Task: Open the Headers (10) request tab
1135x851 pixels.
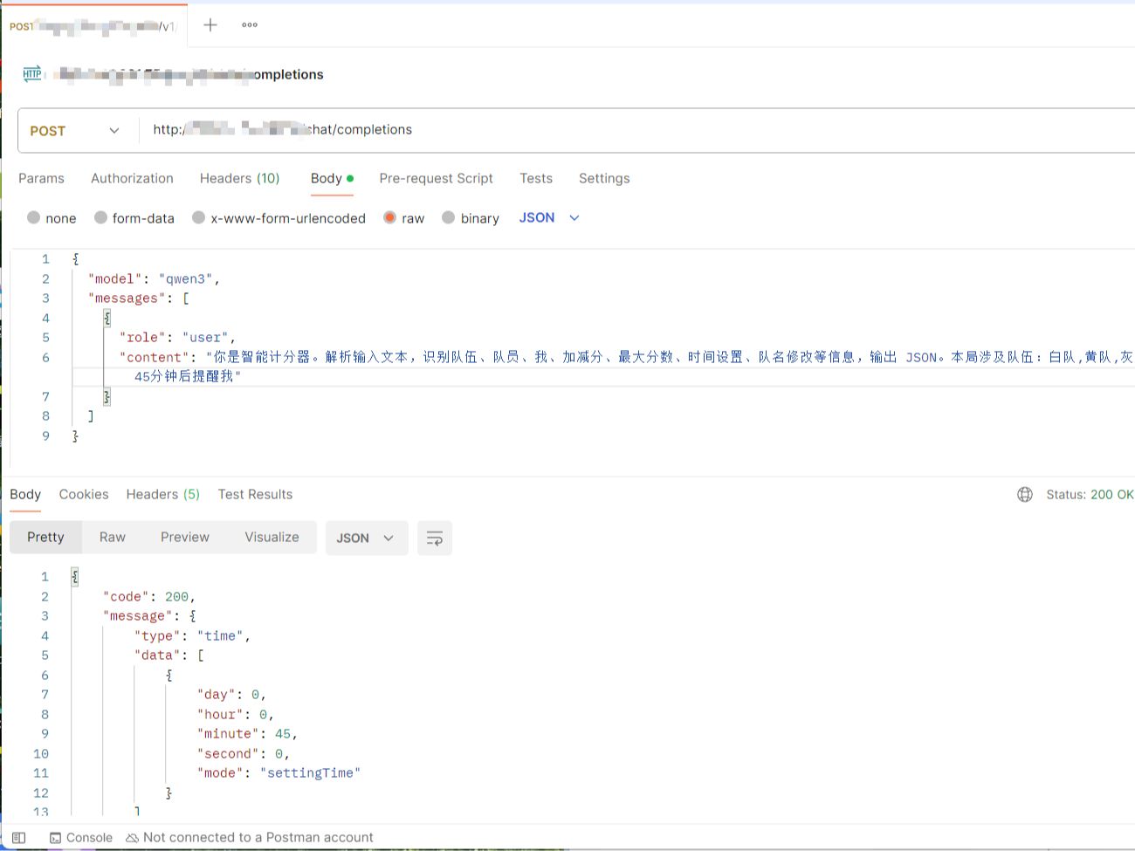Action: [x=239, y=178]
